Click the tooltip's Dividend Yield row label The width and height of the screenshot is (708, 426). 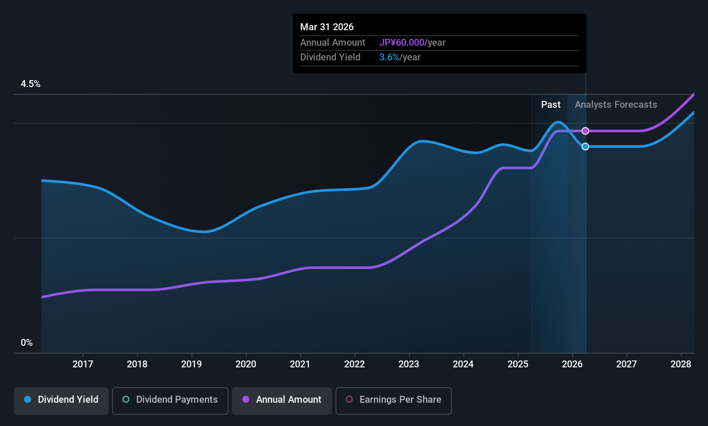click(330, 57)
